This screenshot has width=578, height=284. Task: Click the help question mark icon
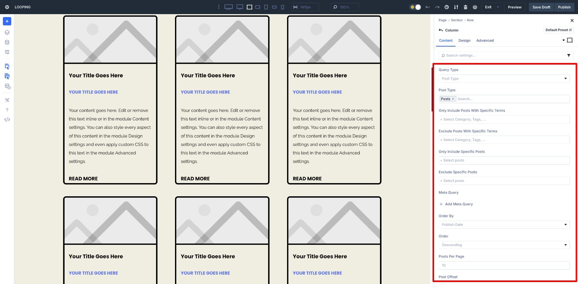pos(7,110)
